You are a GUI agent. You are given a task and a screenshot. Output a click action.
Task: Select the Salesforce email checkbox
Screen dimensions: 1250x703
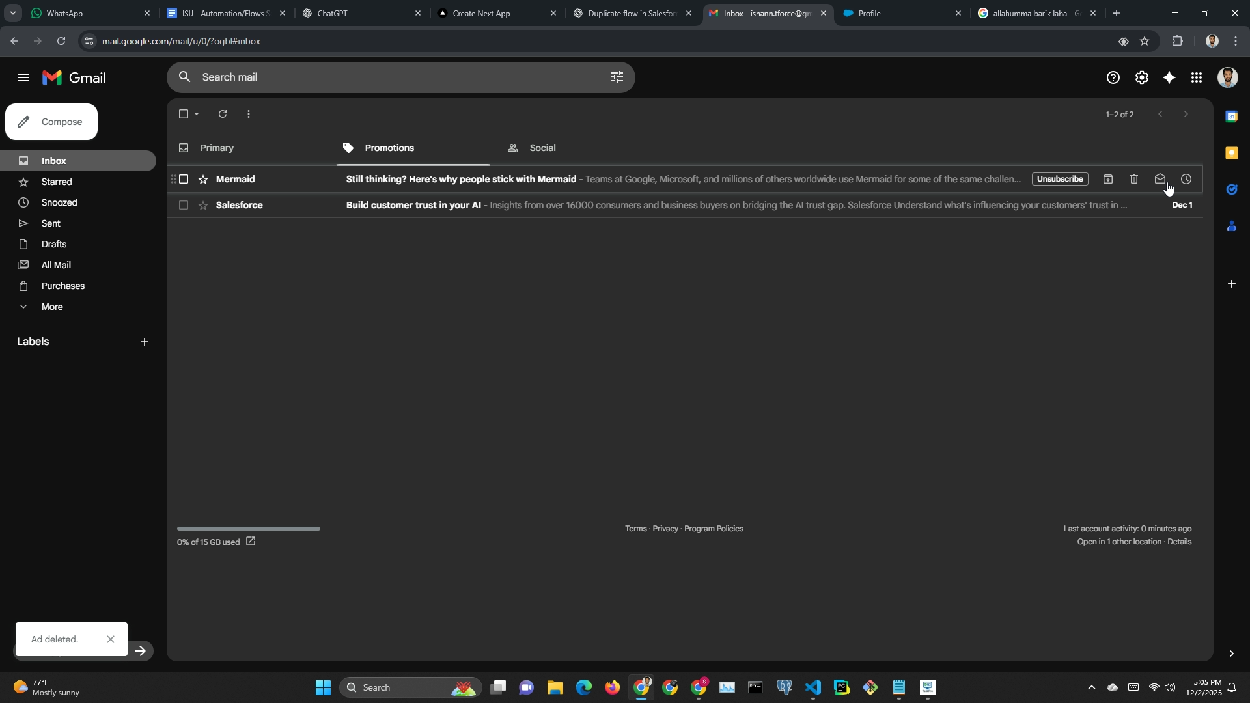[x=184, y=205]
